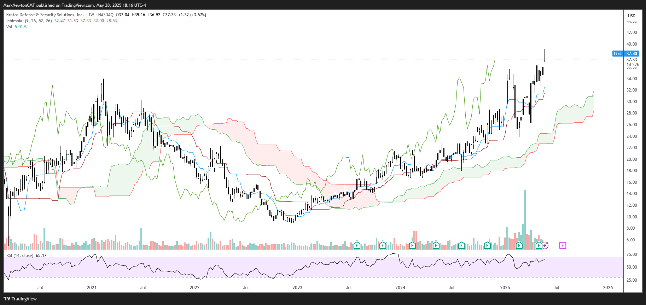This screenshot has height=305, width=646.
Task: Click the 2021 label on time axis
Action: click(x=92, y=287)
